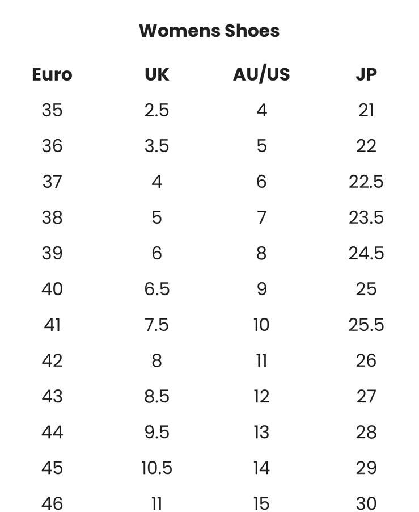The height and width of the screenshot is (512, 419).
Task: Click Euro size 38
Action: coord(52,217)
